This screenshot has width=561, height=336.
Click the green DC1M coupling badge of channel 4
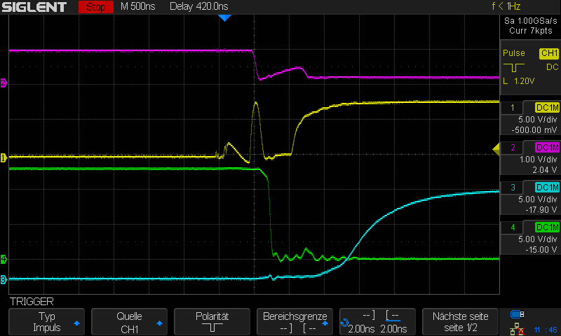pos(547,227)
